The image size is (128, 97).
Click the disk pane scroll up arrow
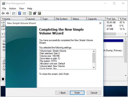pos(126,39)
